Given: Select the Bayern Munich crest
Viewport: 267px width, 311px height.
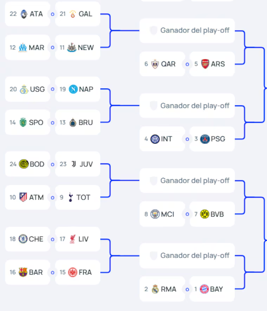Looking at the screenshot, I should tap(204, 289).
